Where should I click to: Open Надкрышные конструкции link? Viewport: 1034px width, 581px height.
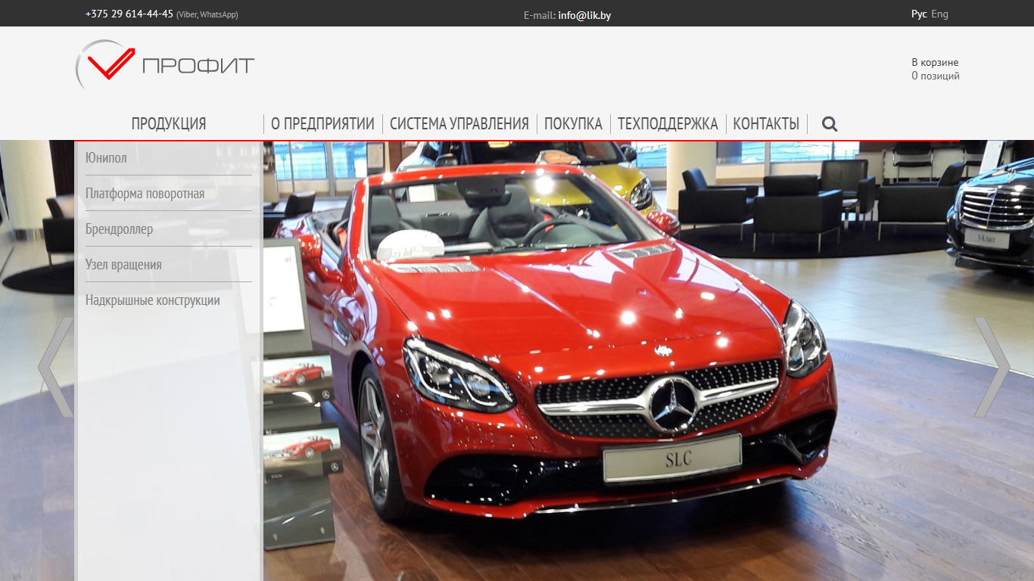(x=153, y=300)
